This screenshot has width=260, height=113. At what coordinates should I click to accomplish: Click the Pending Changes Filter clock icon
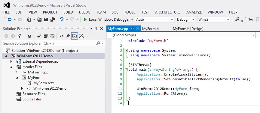click(x=29, y=36)
